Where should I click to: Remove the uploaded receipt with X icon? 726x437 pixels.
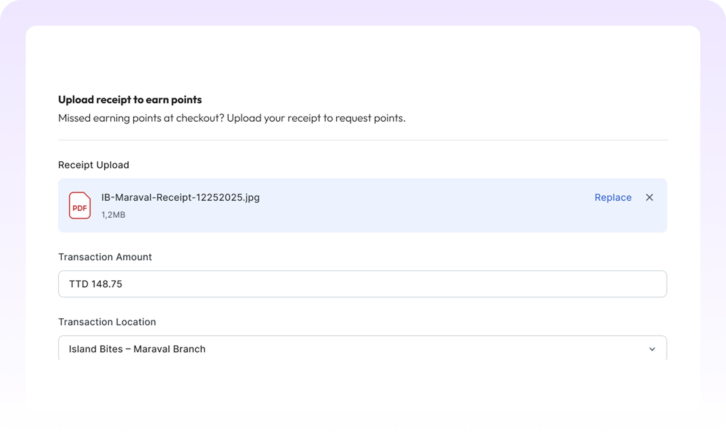tap(649, 197)
